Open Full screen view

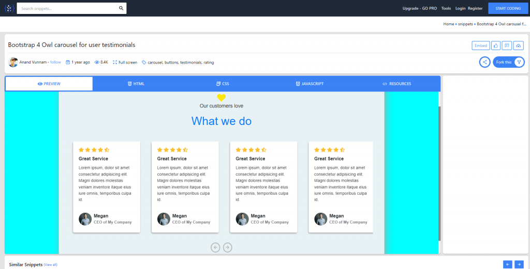point(125,62)
